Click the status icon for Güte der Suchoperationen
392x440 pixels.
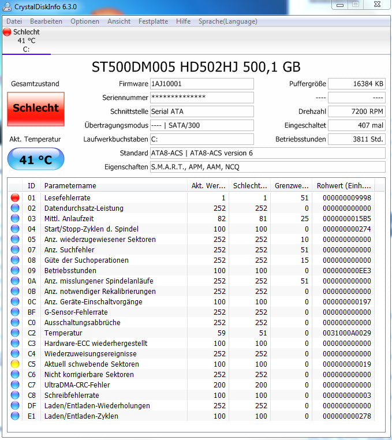pyautogui.click(x=15, y=260)
